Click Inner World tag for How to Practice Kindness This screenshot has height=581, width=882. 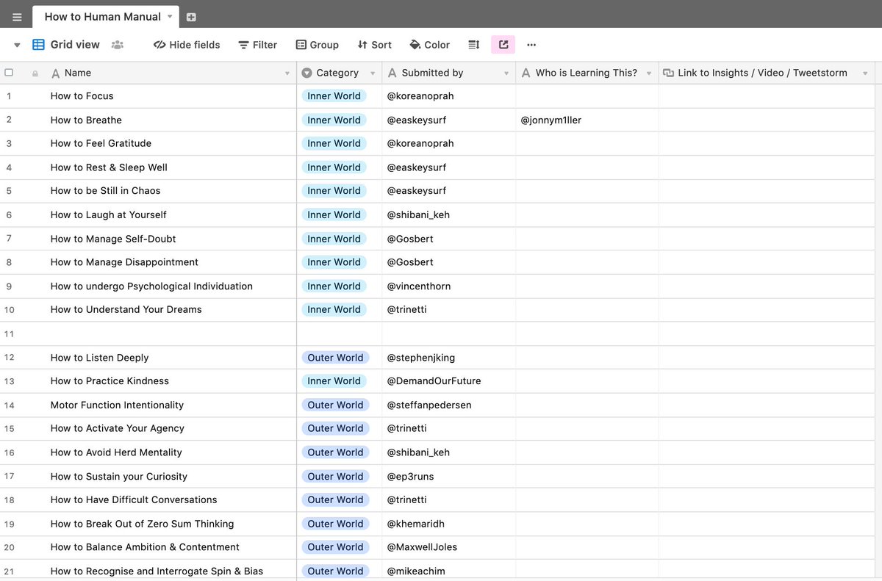point(334,380)
